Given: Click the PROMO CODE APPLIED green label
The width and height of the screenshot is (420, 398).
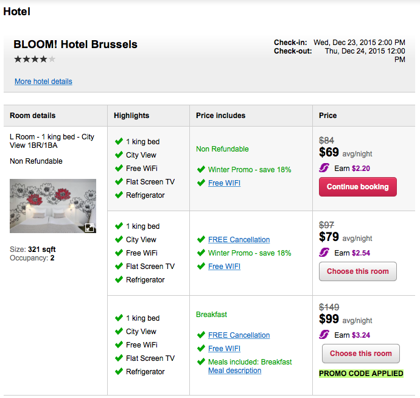Looking at the screenshot, I should tap(361, 373).
